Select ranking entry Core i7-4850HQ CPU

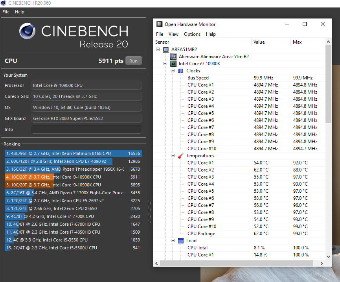73,232
